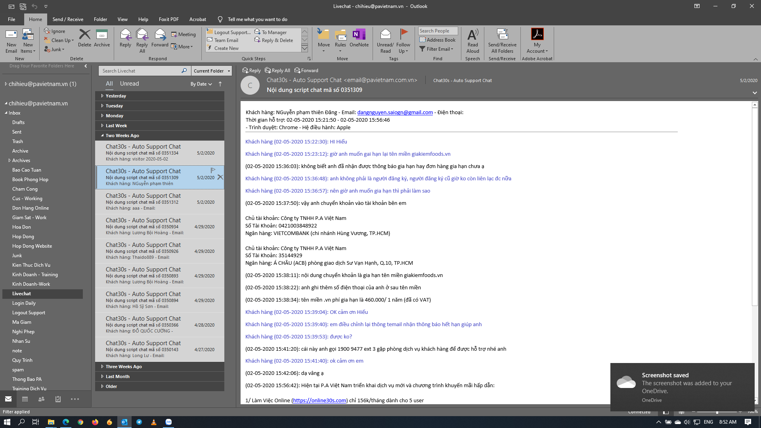The height and width of the screenshot is (428, 761).
Task: Open the Move to folder icon
Action: 323,40
